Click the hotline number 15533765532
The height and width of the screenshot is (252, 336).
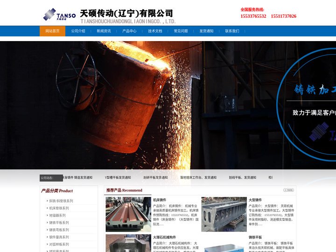coord(253,16)
